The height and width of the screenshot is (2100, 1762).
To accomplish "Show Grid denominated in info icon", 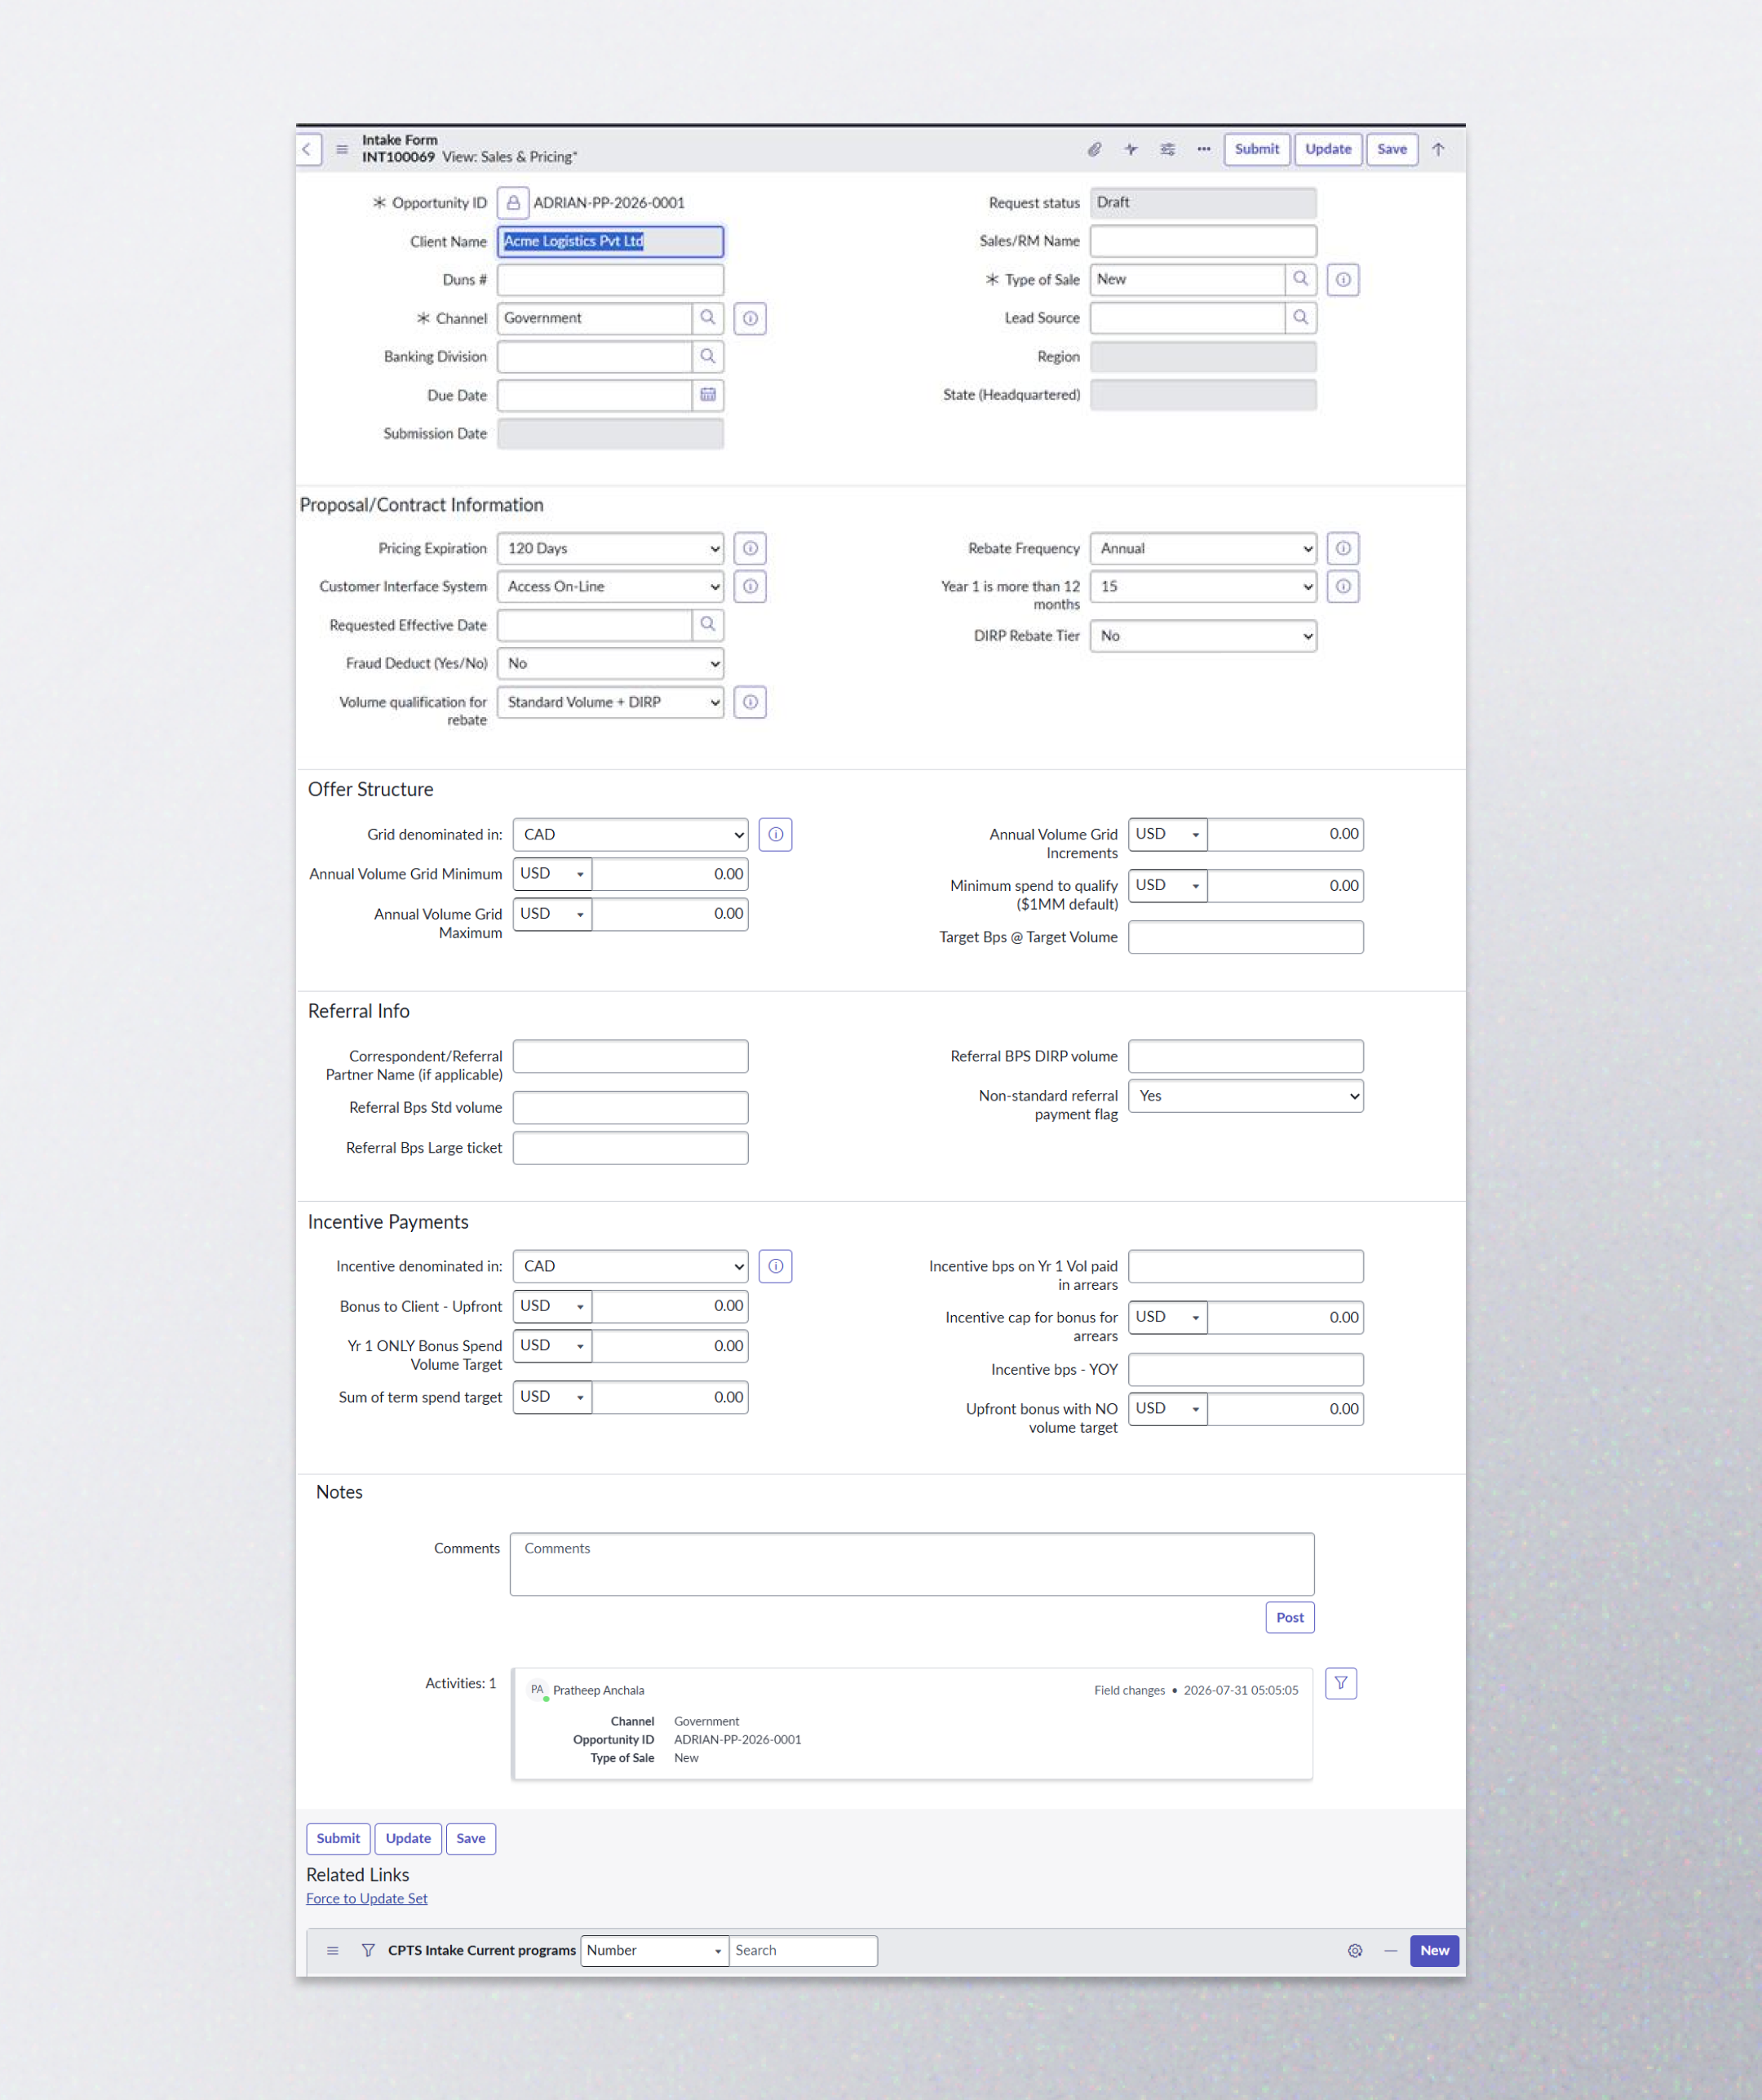I will pos(776,835).
